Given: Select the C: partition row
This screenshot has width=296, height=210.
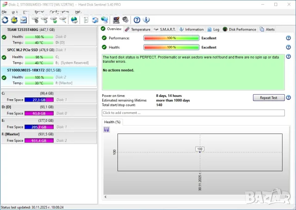Looking at the screenshot, I should click(x=49, y=96).
